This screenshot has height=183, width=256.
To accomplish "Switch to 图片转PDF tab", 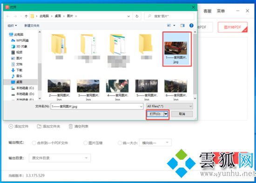I will coord(232,27).
